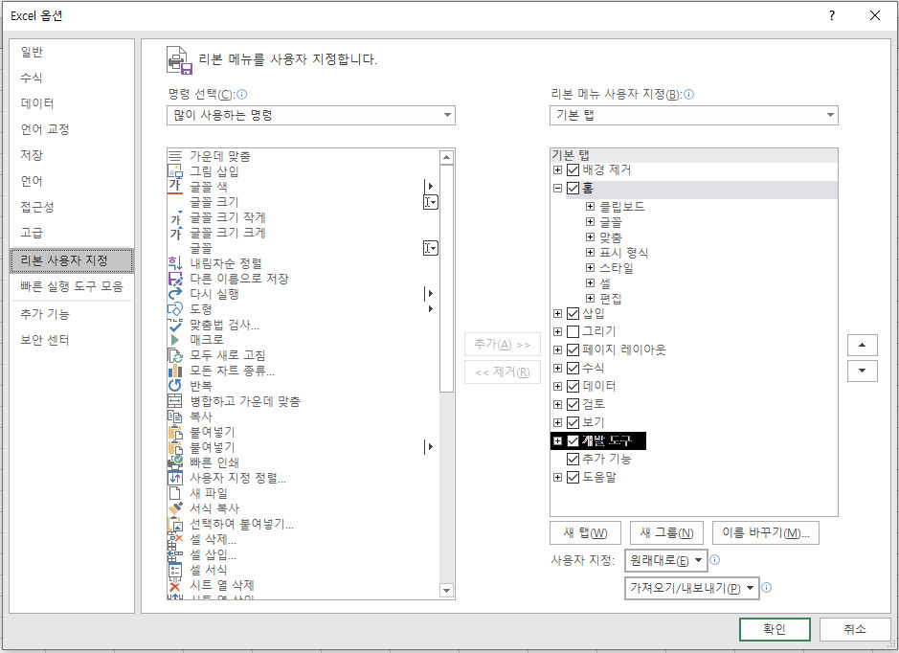Click the 선택하여 붙여넣기 icon
The width and height of the screenshot is (899, 653).
tap(175, 524)
